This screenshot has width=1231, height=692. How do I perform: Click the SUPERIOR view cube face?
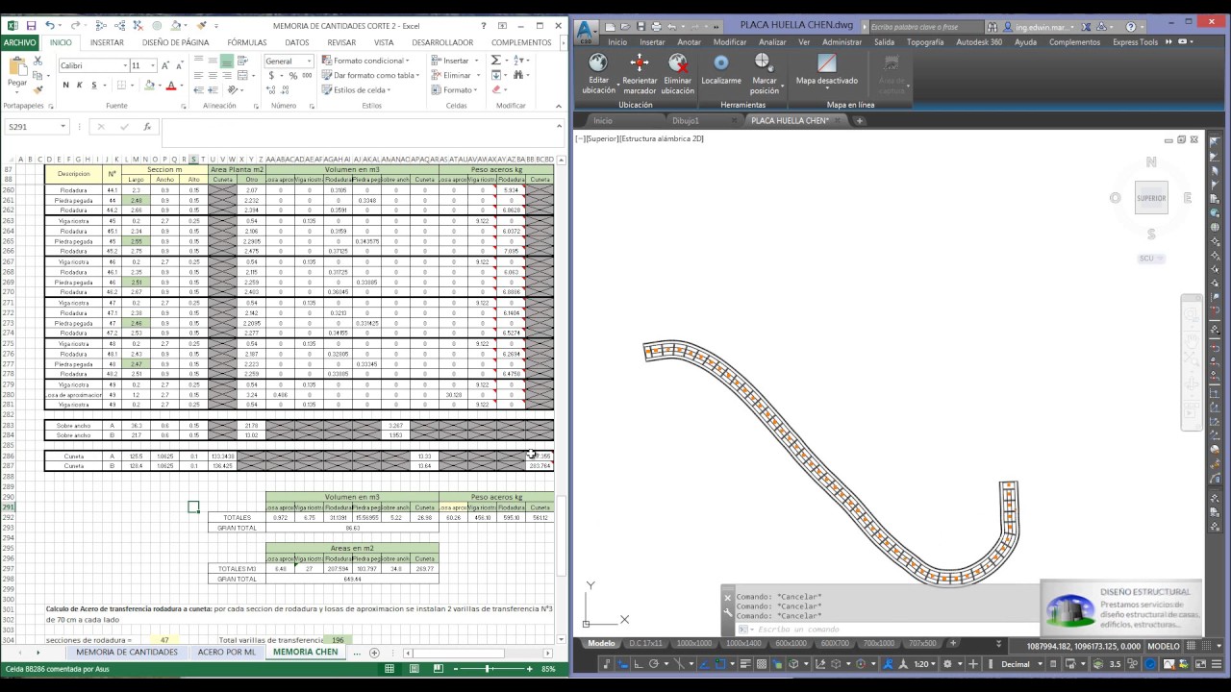(x=1151, y=198)
